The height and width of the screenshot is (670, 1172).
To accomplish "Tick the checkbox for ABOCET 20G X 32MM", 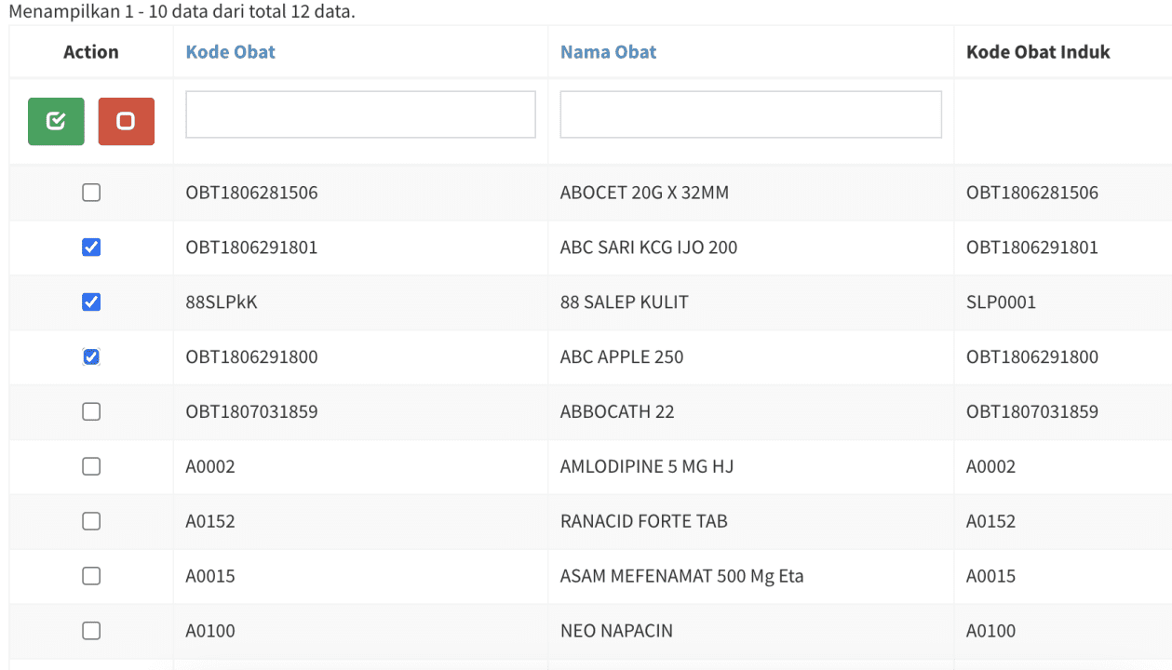I will [91, 193].
